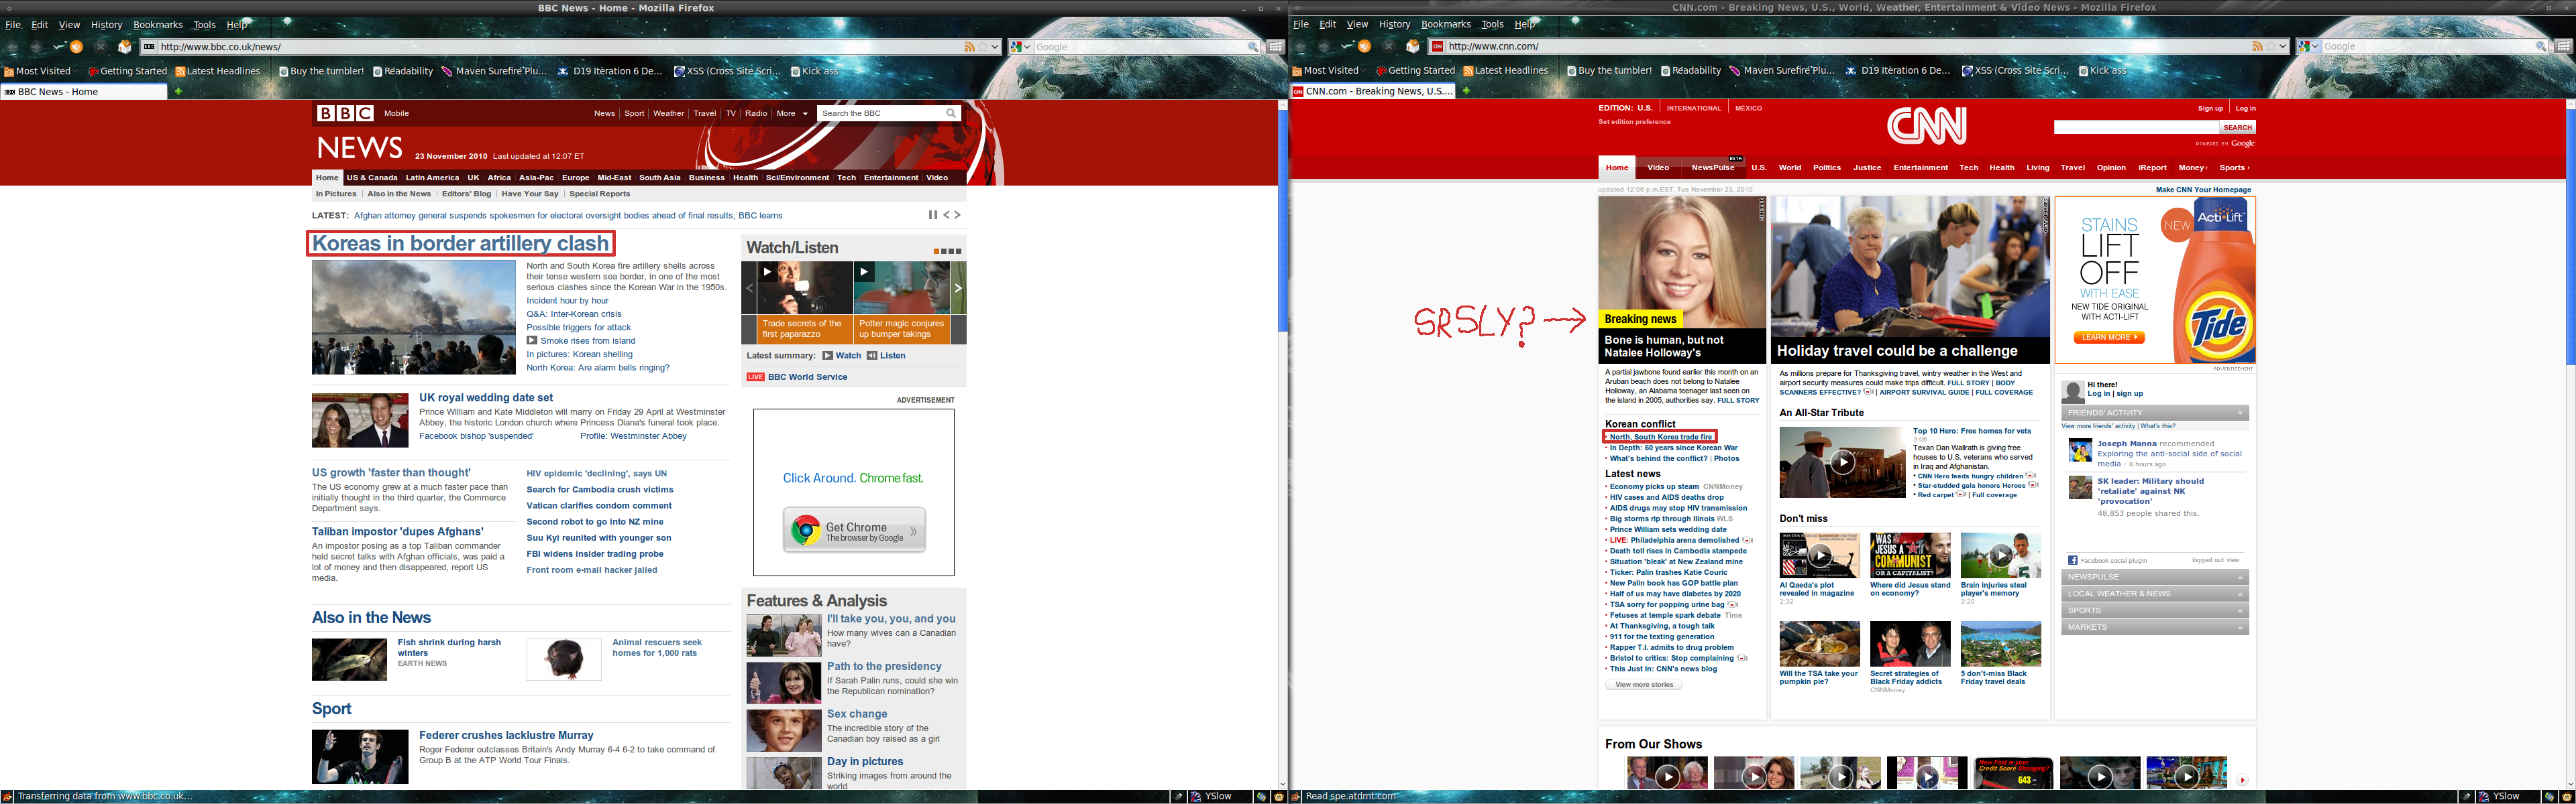The width and height of the screenshot is (2576, 804).
Task: Click Make CNN Your Homepage link
Action: point(2203,190)
